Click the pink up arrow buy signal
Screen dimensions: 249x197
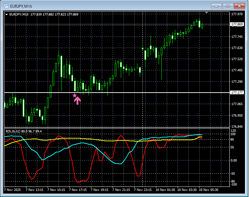pos(77,101)
